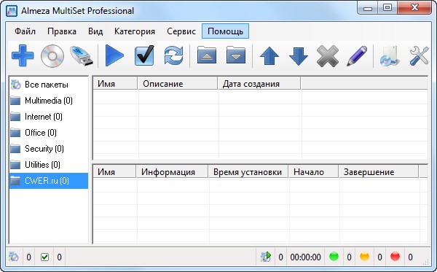Screen dimensions: 437x272
Task: Open the Вид menu
Action: 95,31
